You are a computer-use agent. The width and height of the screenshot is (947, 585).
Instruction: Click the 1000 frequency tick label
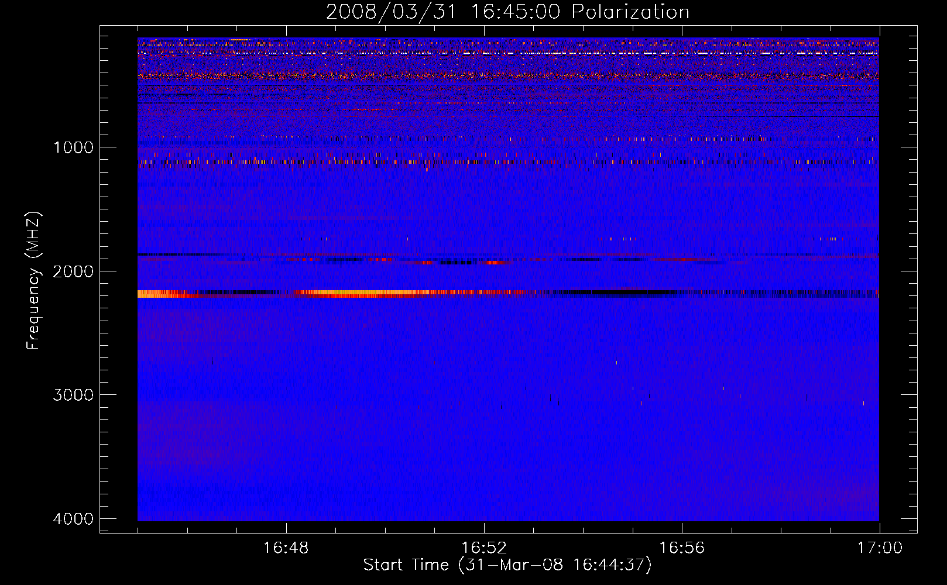pyautogui.click(x=74, y=147)
